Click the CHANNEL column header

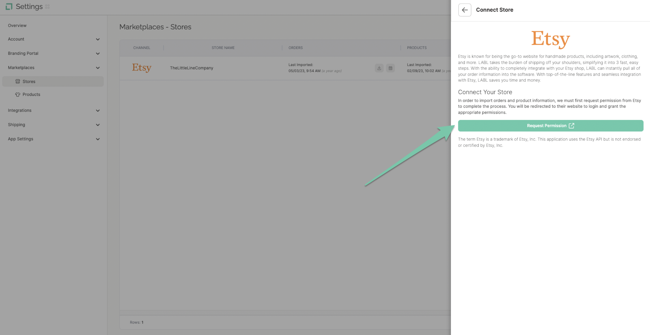142,48
